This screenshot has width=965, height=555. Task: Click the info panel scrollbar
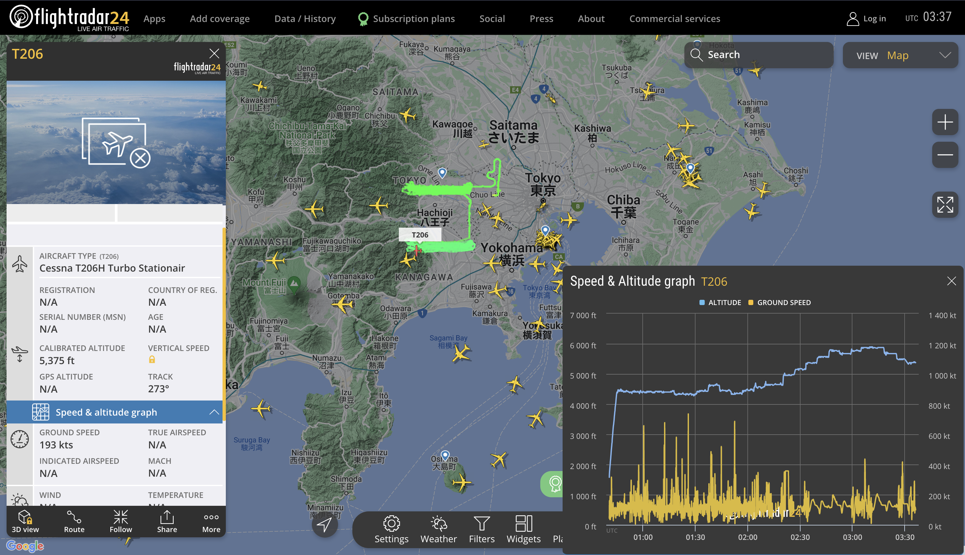pyautogui.click(x=224, y=324)
